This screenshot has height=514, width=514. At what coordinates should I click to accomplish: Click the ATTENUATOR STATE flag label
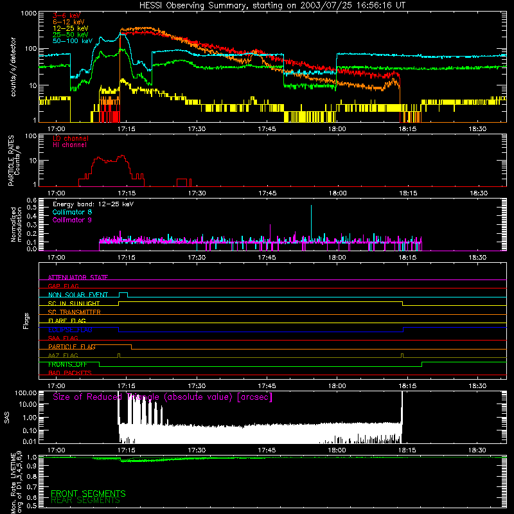pos(78,278)
